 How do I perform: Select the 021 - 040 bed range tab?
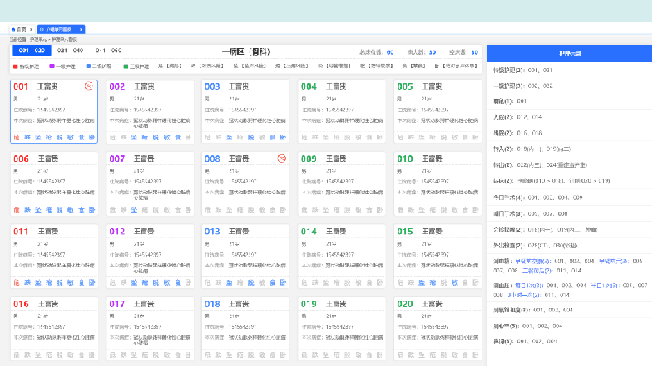[x=71, y=51]
